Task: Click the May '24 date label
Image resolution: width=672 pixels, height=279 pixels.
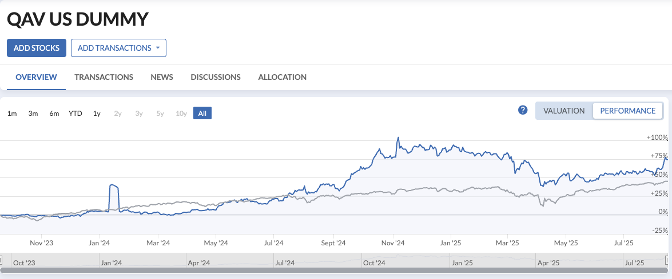Action: click(216, 243)
